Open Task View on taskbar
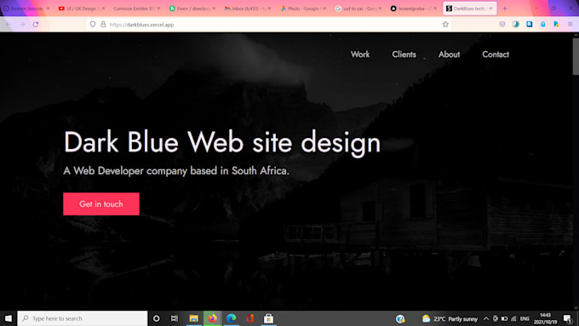The width and height of the screenshot is (579, 326). [175, 318]
